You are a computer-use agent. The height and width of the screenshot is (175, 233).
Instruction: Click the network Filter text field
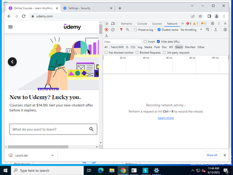[x=122, y=42]
